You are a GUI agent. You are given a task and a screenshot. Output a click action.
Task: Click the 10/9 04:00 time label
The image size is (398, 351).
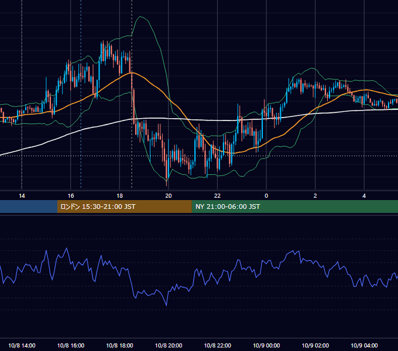pyautogui.click(x=364, y=345)
